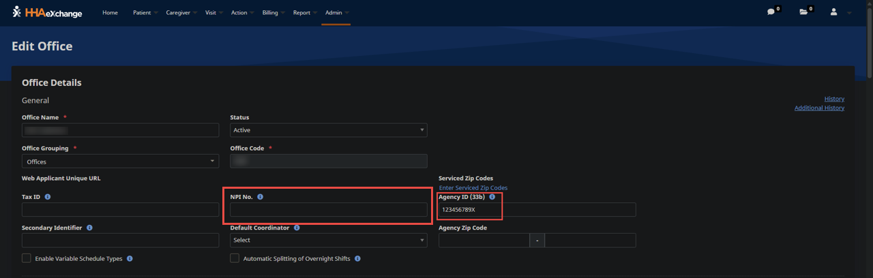Click the info icon beside Default Coordinator
873x278 pixels.
(297, 228)
